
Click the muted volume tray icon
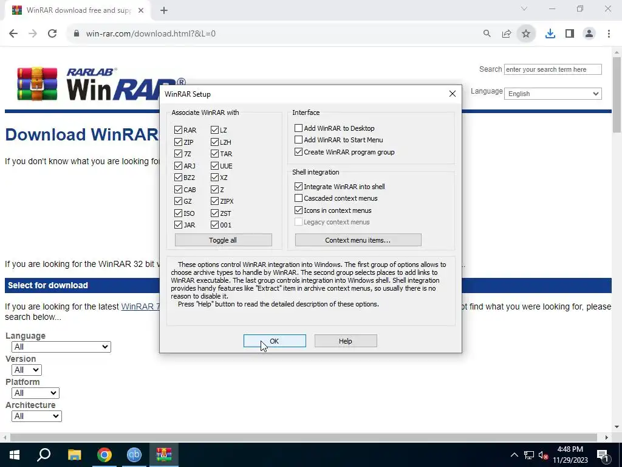[543, 455]
